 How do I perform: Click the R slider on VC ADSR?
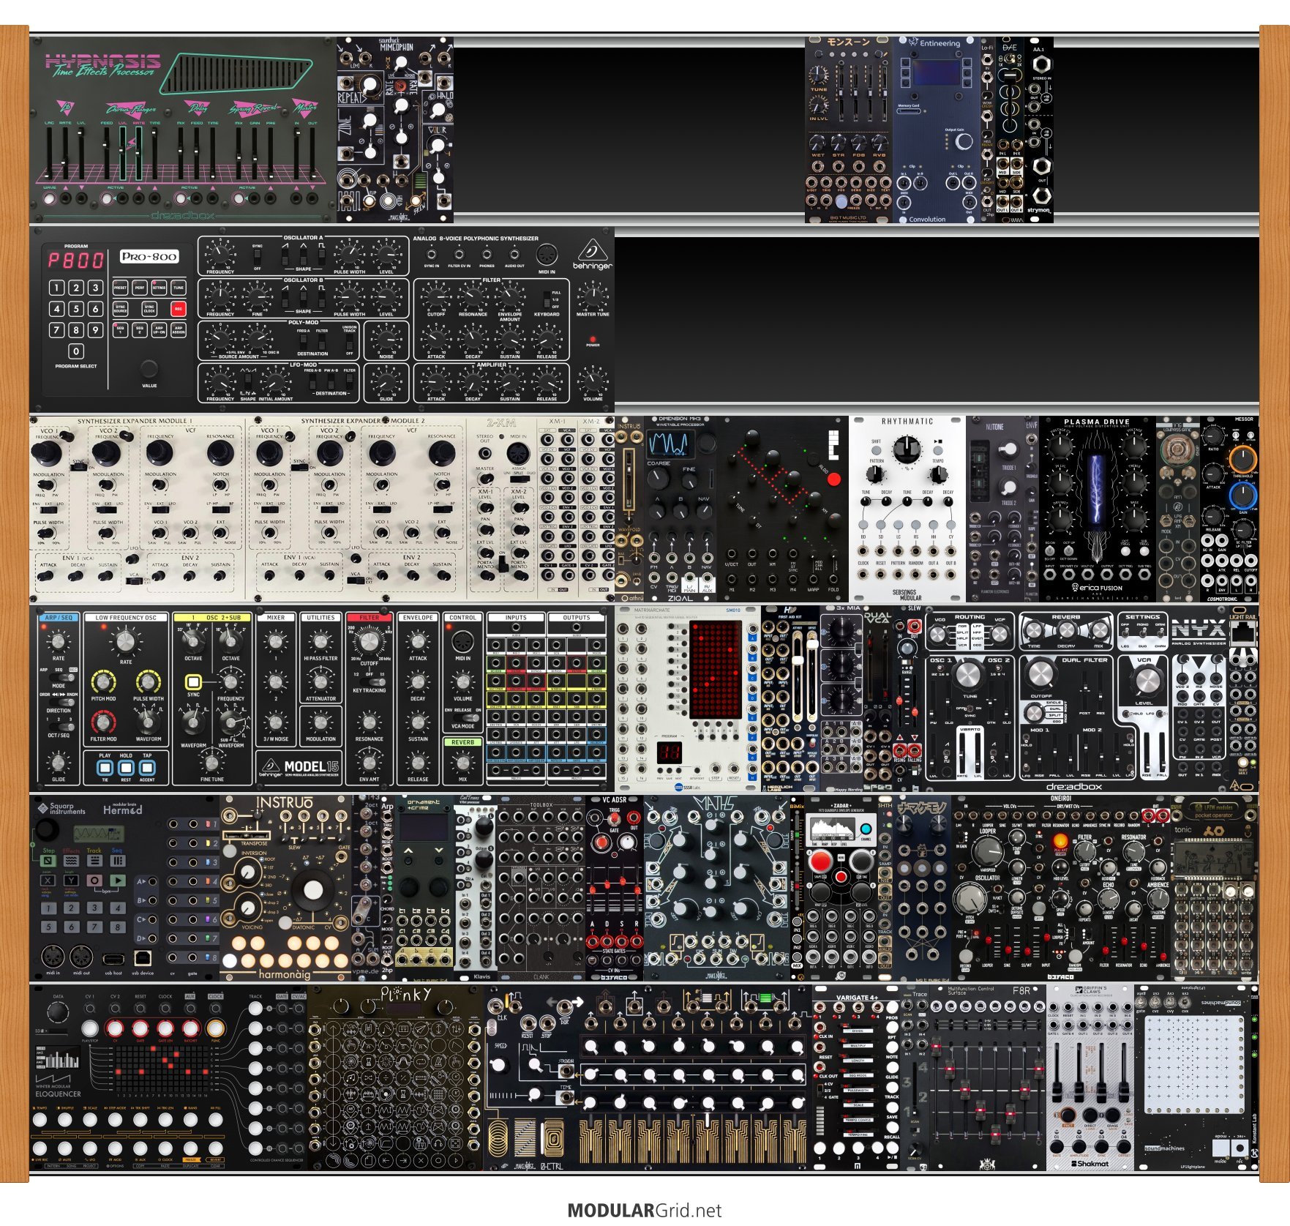(637, 891)
